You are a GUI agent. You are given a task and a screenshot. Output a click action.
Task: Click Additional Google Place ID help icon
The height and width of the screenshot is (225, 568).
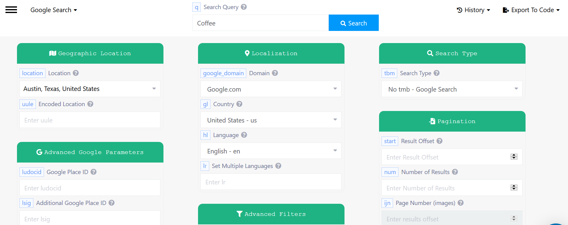tap(112, 203)
